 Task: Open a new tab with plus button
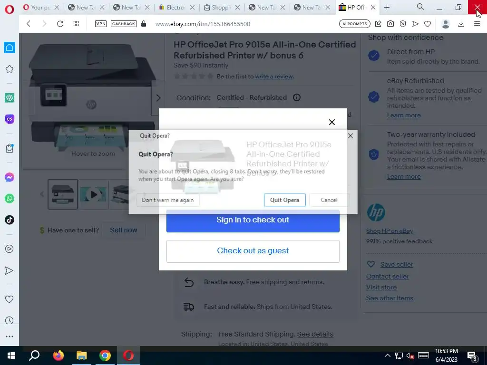[x=387, y=8]
